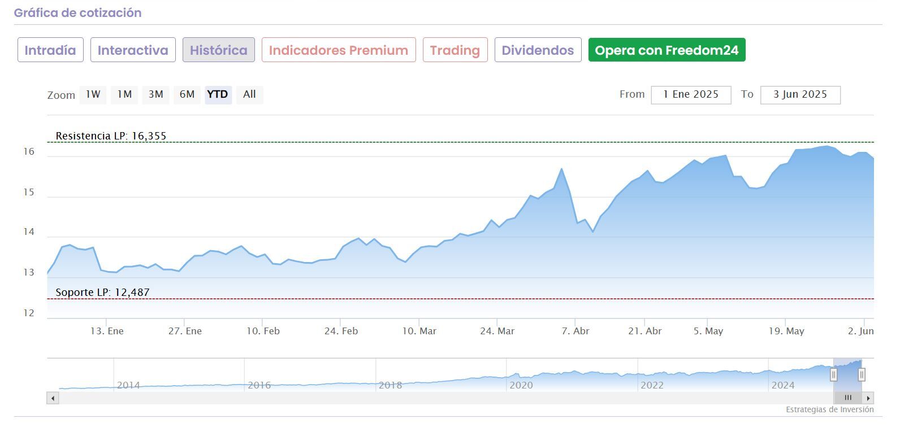913x432 pixels.
Task: Switch to the Interactiva tab
Action: [133, 50]
